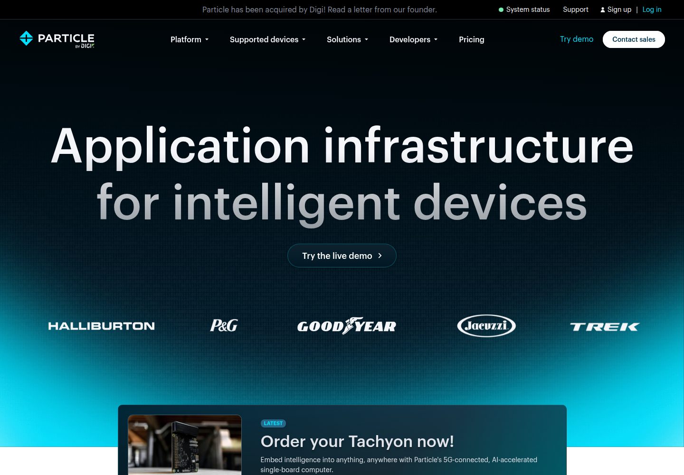Open the Supported devices dropdown
The width and height of the screenshot is (684, 475).
(x=268, y=39)
